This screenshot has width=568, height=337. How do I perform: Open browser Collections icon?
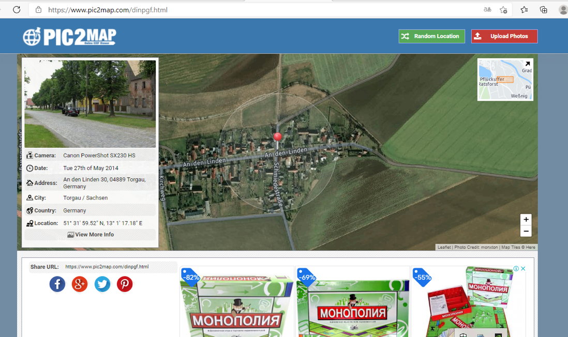click(543, 10)
